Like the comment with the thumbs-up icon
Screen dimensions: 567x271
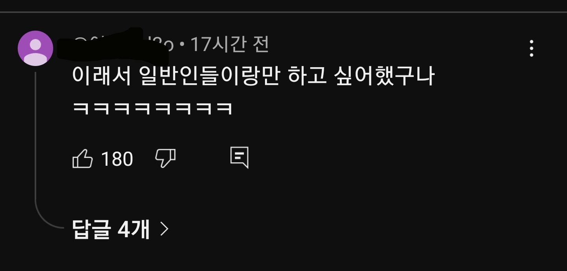tap(83, 159)
